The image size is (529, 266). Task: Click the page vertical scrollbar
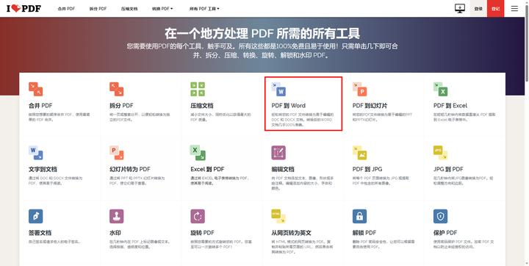527,44
